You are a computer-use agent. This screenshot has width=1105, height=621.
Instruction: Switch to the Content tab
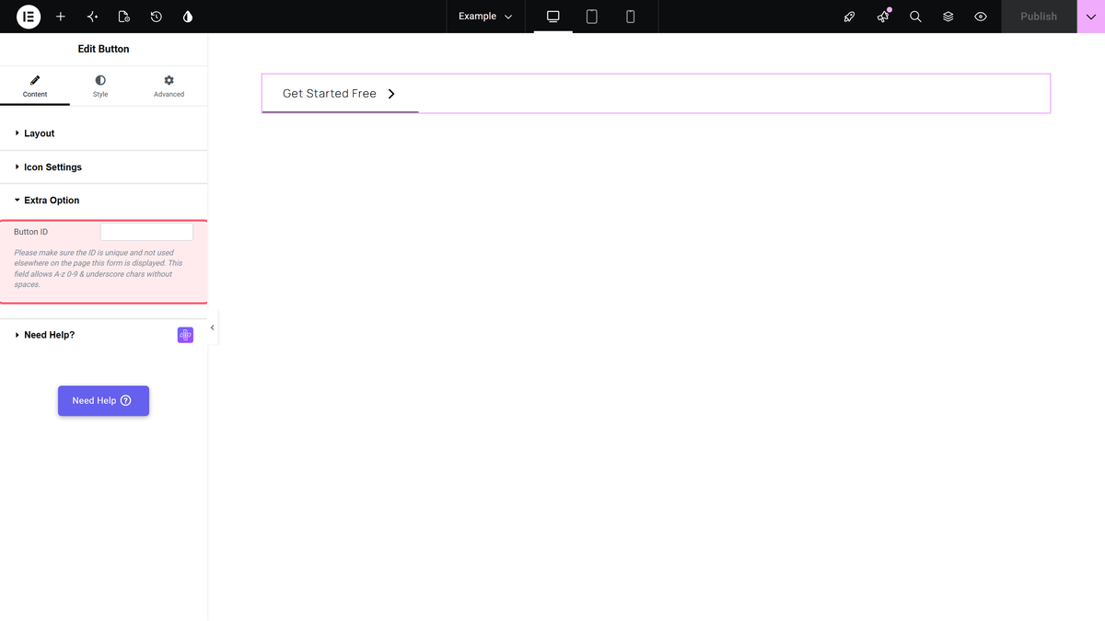coord(35,86)
